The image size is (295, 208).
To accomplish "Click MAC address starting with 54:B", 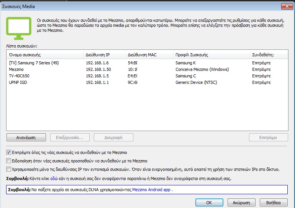I will pyautogui.click(x=133, y=63).
